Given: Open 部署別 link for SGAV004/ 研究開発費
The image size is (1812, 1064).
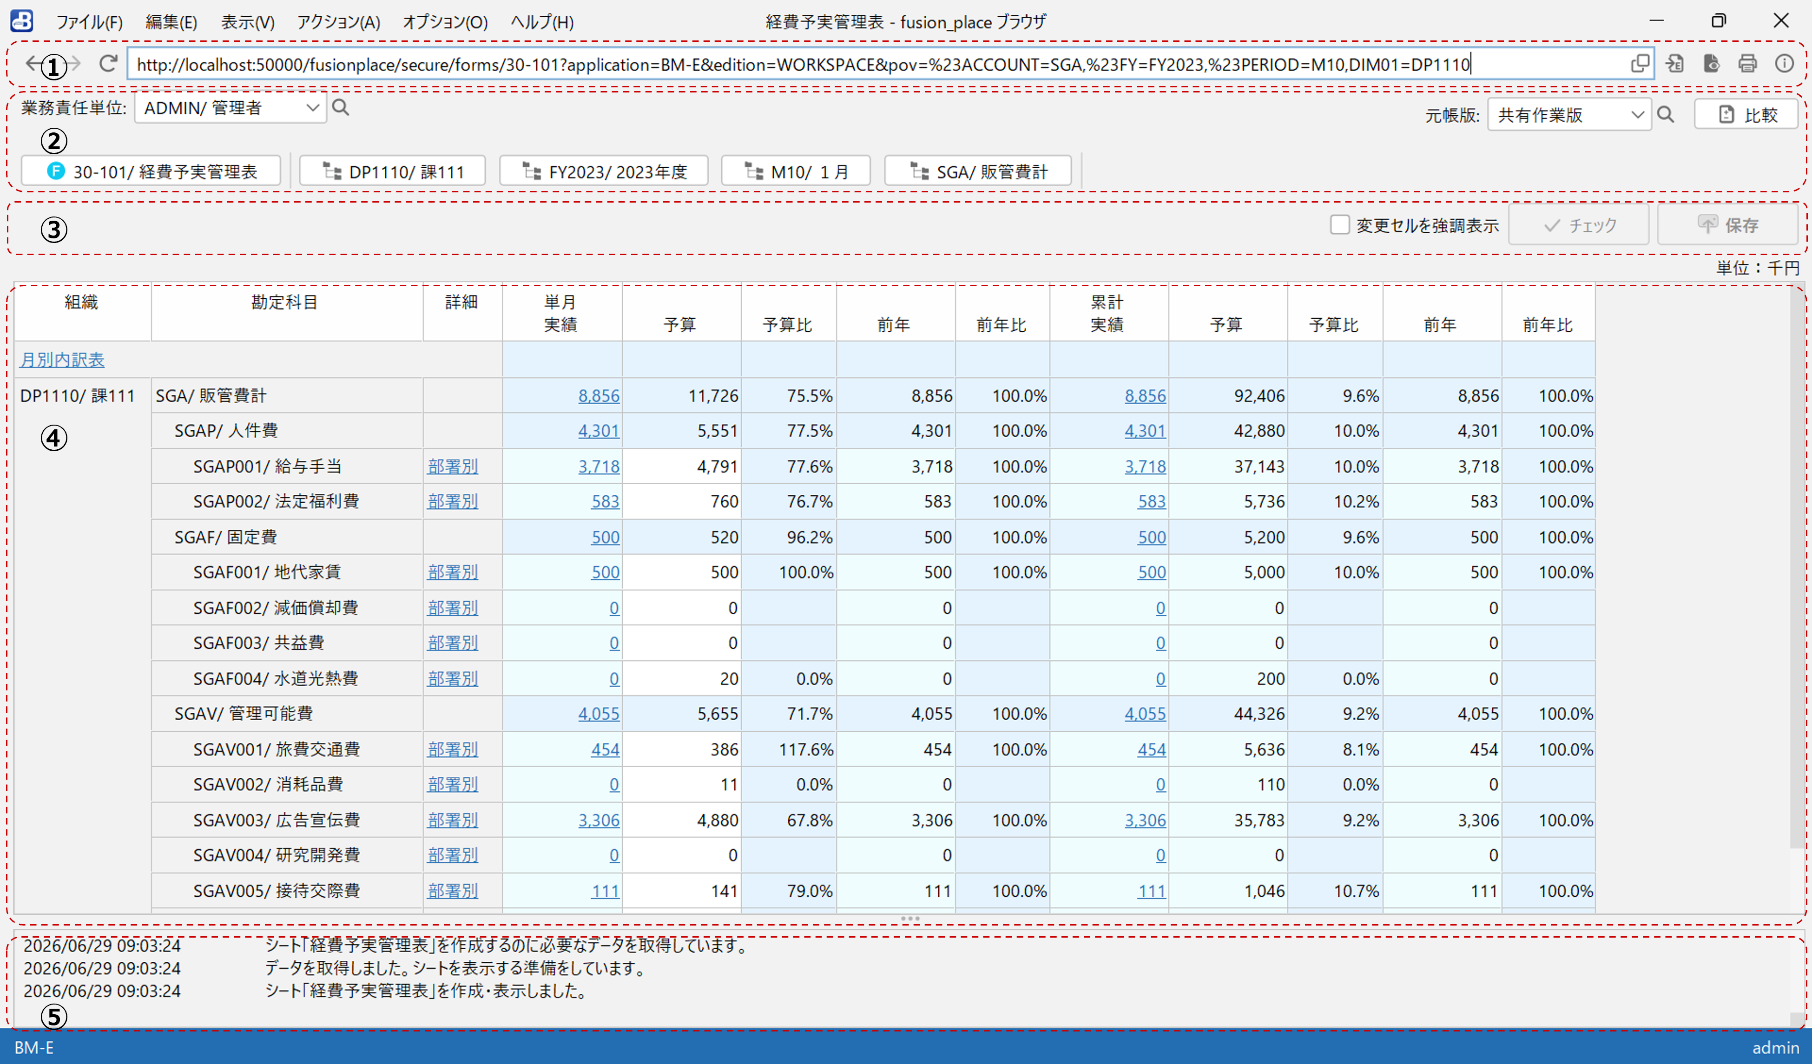Looking at the screenshot, I should 452,855.
